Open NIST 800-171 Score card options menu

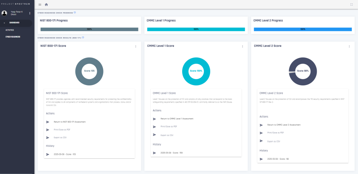pos(136,46)
